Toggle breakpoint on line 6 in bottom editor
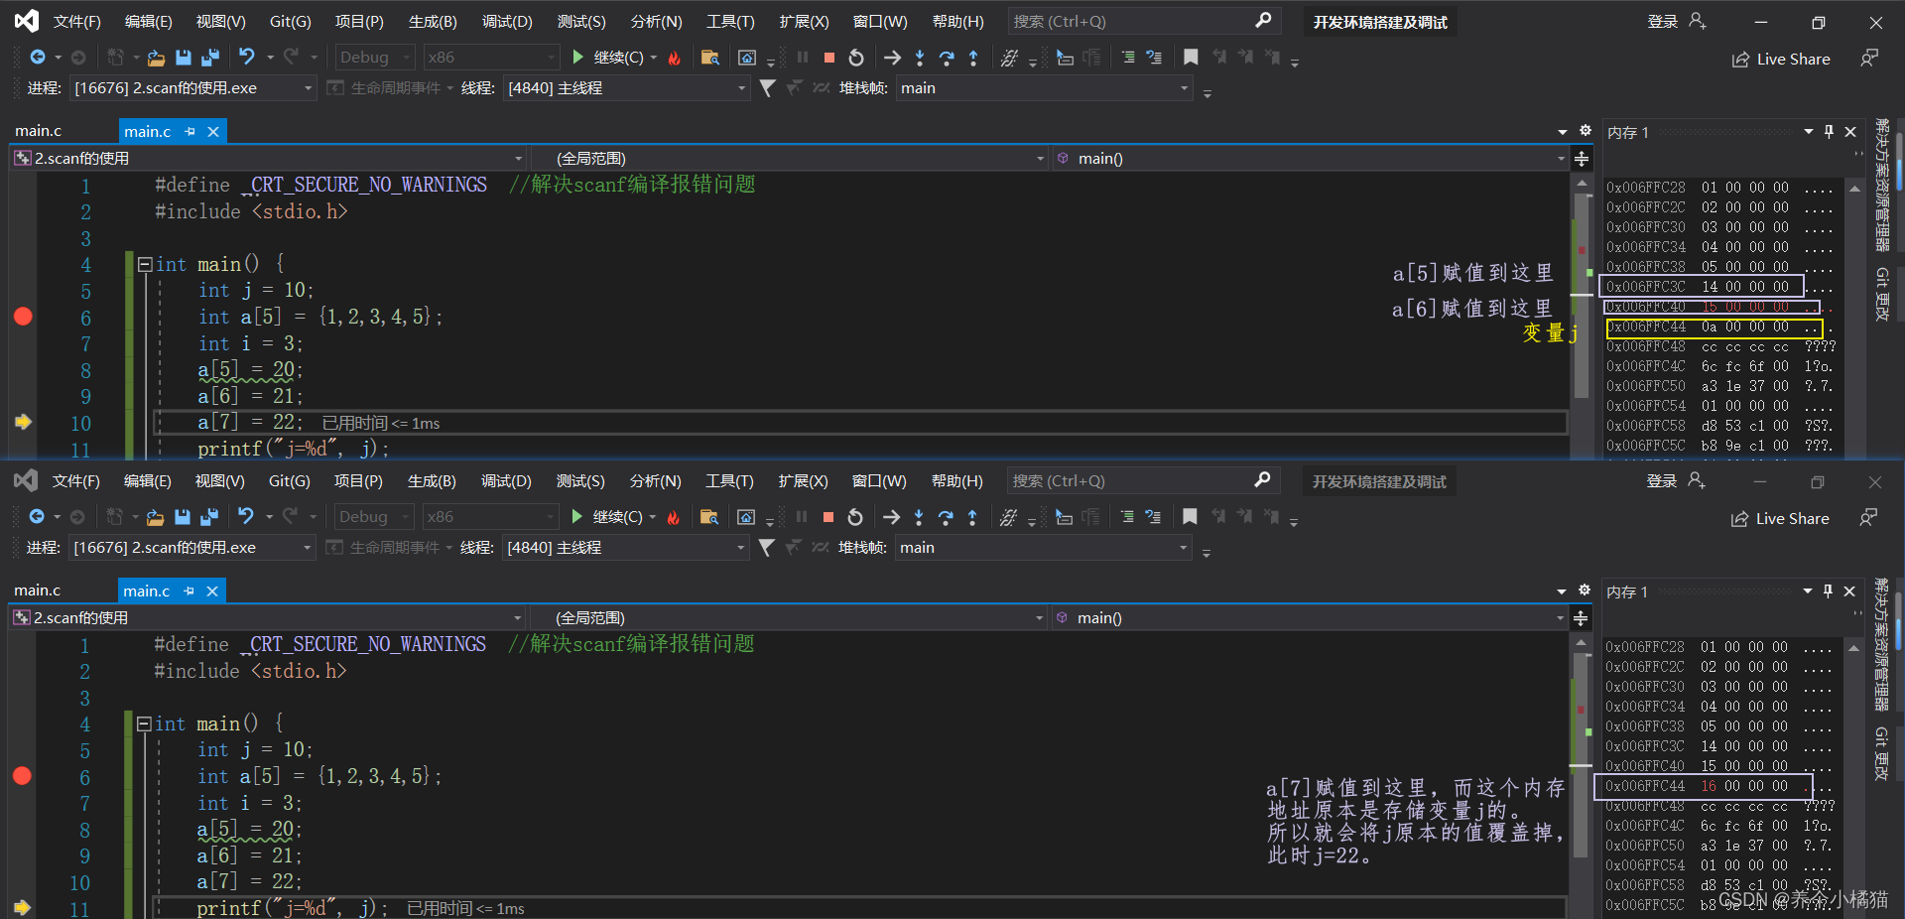Image resolution: width=1905 pixels, height=919 pixels. tap(23, 776)
